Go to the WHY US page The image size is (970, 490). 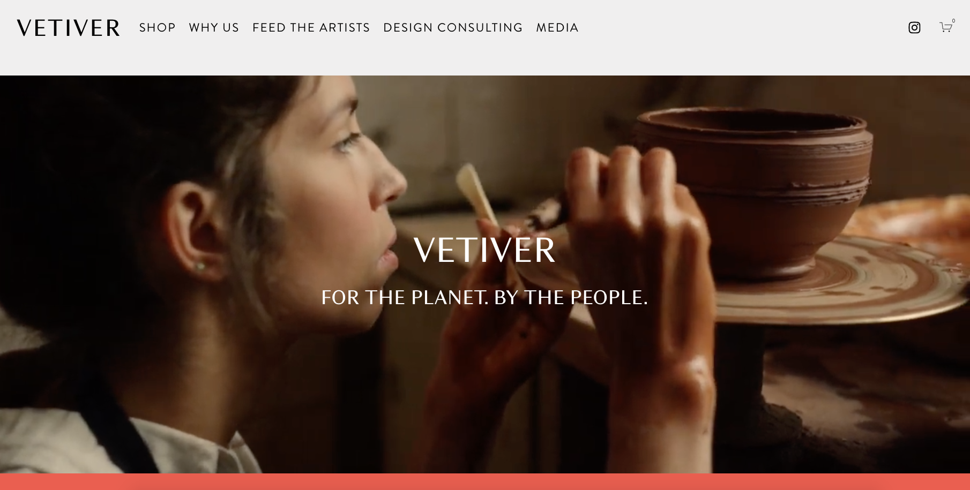214,28
